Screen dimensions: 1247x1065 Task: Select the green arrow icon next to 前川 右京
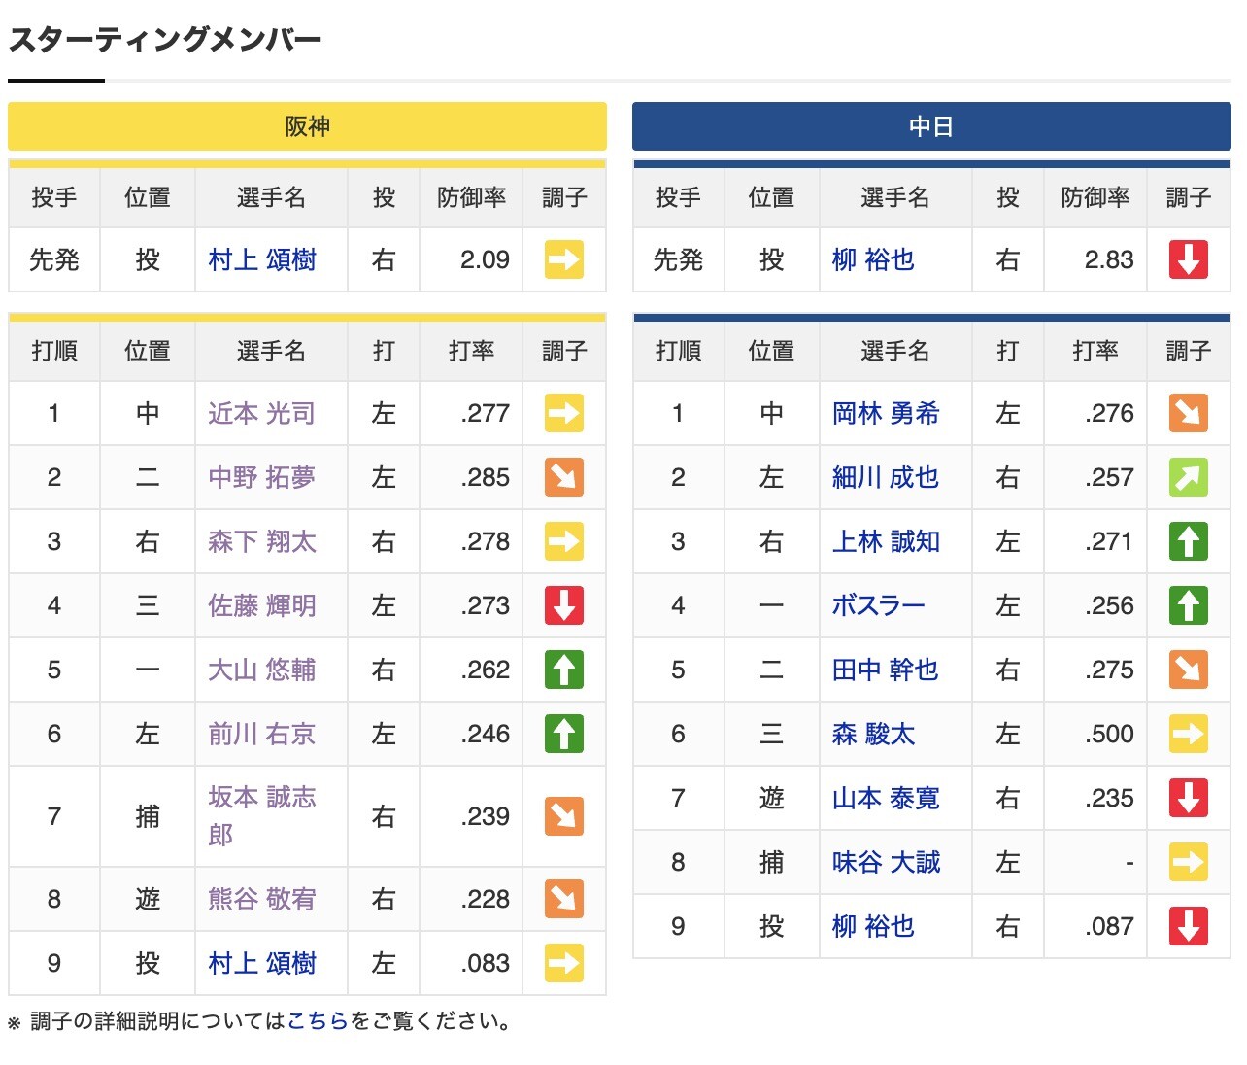click(564, 734)
